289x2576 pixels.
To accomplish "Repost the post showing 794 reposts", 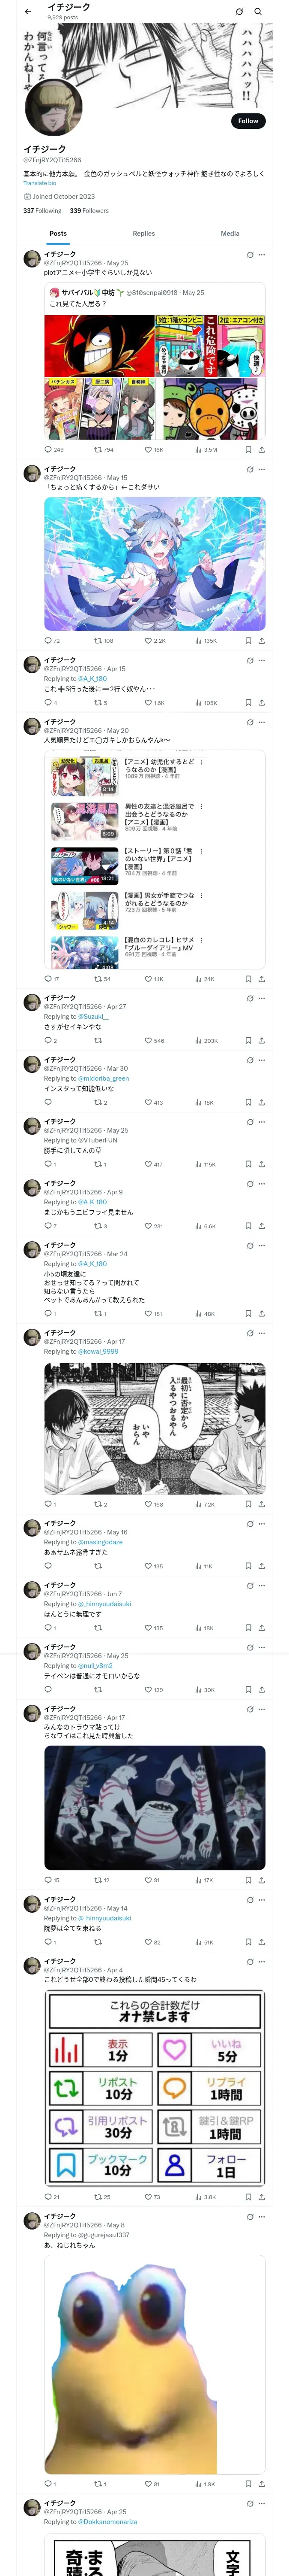I will click(x=98, y=450).
